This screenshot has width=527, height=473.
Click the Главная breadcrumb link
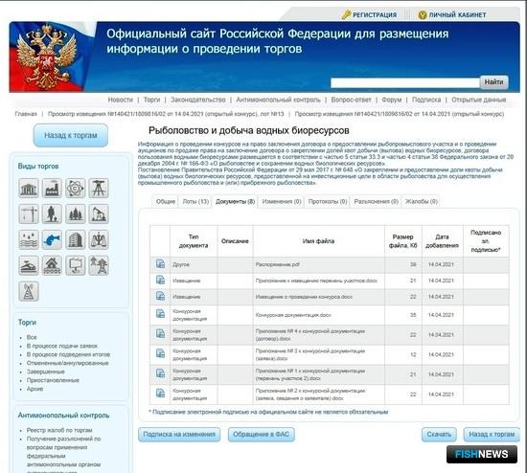click(26, 114)
